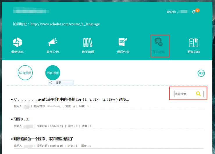The height and width of the screenshot is (154, 215).
Task: Open the 习题8.3 question
Action: [x=21, y=119]
